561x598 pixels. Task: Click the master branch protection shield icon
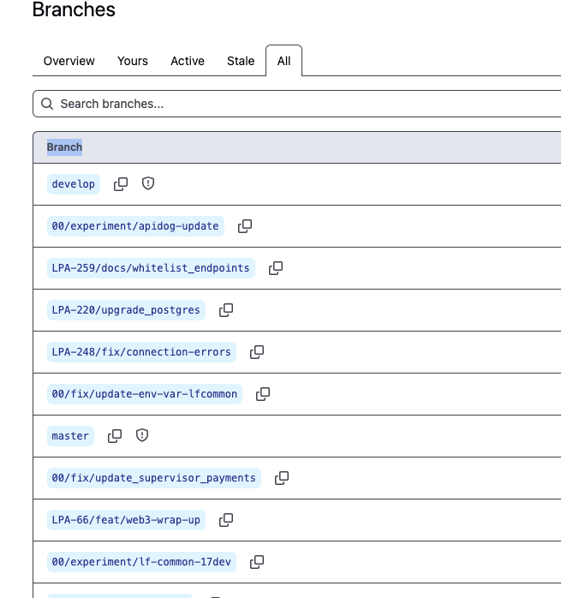142,436
